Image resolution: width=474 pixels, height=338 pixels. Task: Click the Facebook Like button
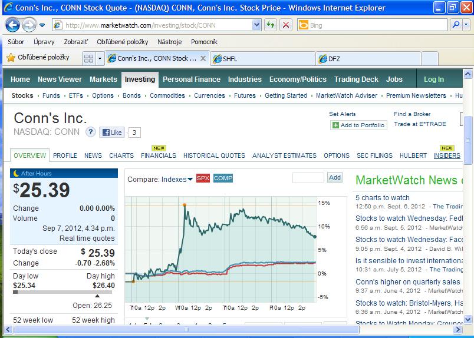112,132
